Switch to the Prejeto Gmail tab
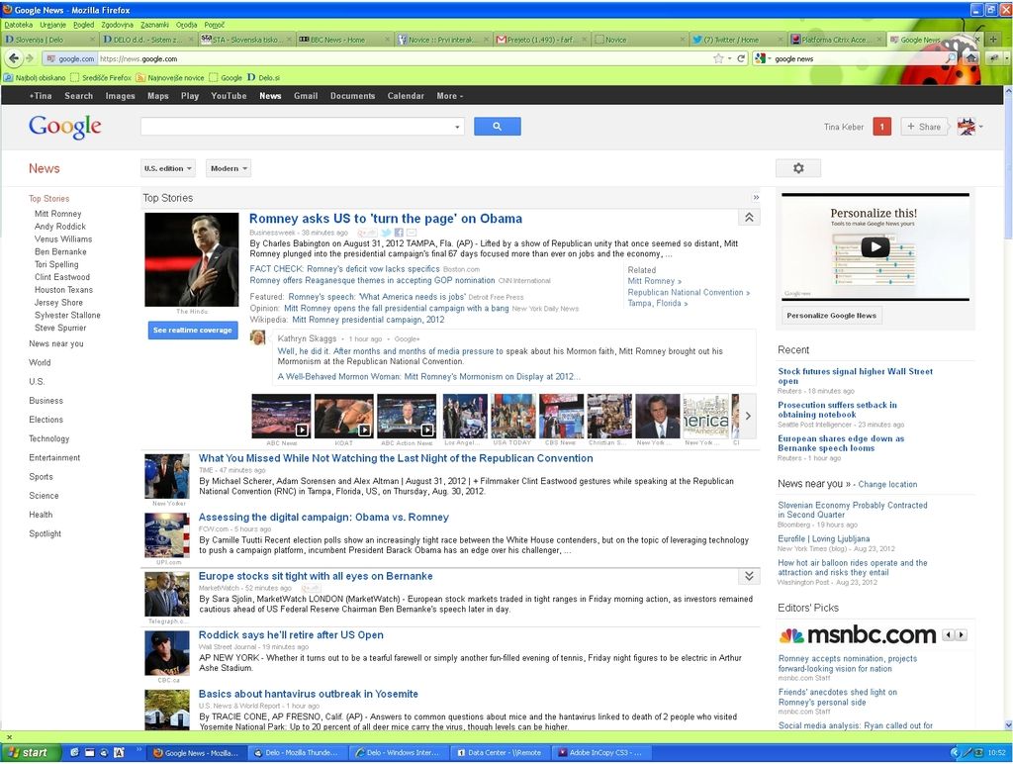1013x764 pixels. pos(540,40)
